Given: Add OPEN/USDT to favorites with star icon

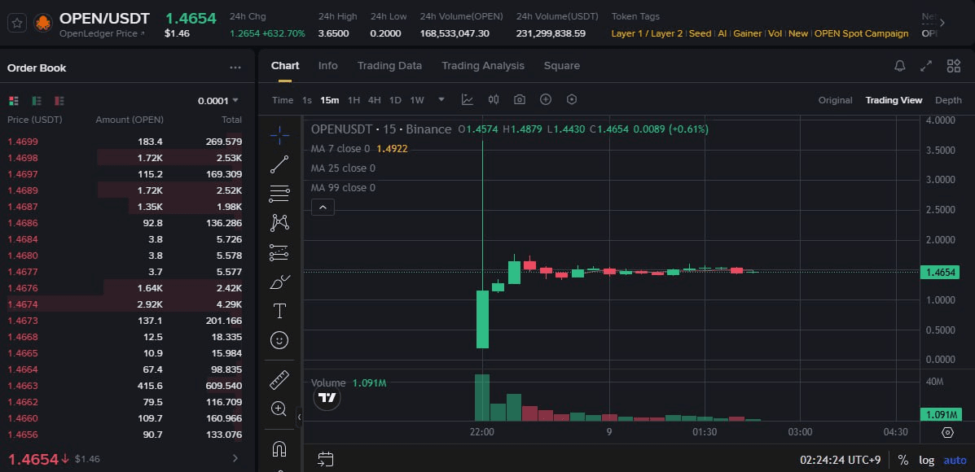Looking at the screenshot, I should tap(17, 23).
